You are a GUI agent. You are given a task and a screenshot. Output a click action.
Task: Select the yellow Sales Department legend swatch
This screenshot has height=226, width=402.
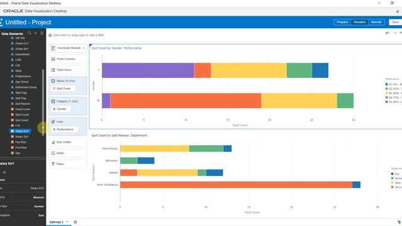(x=392, y=183)
